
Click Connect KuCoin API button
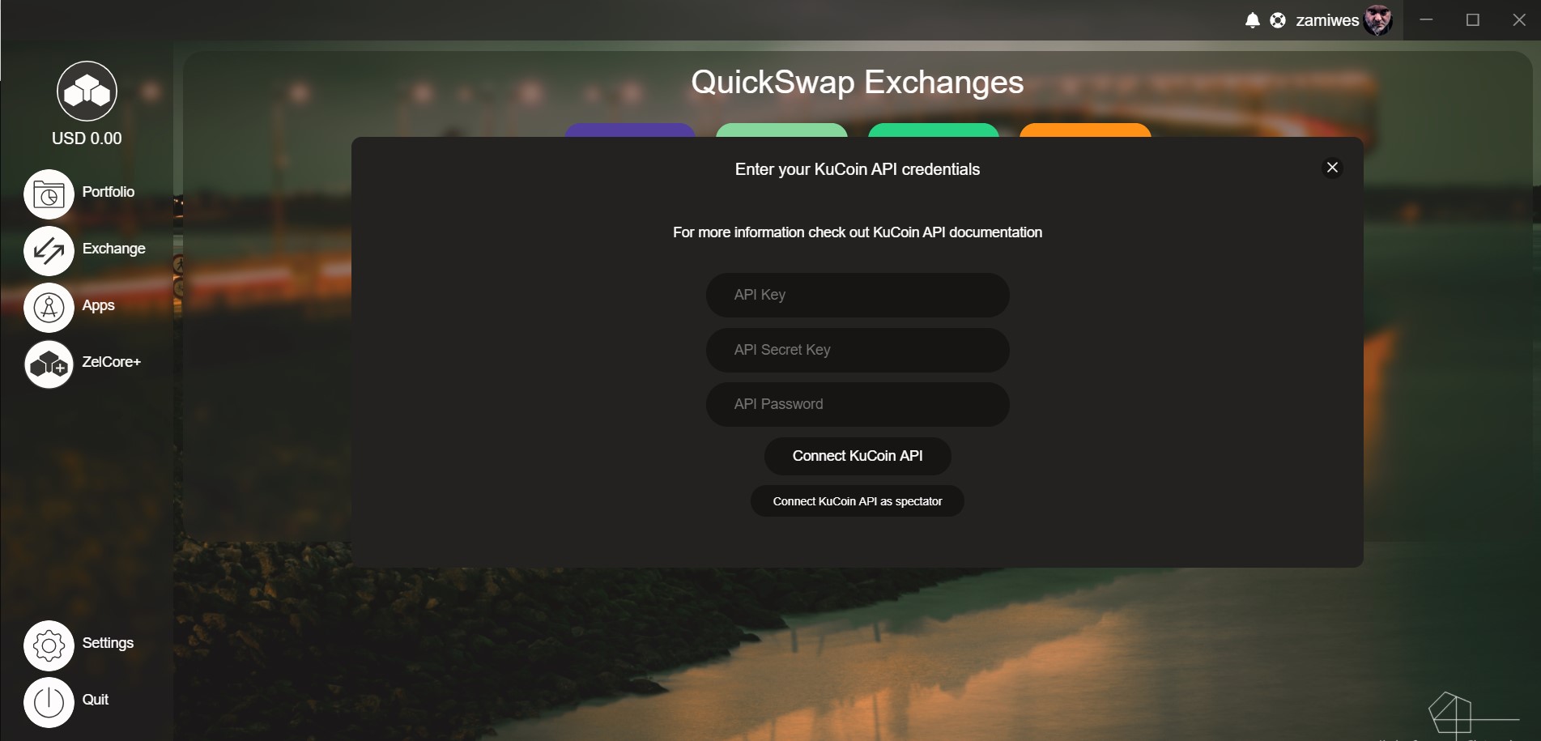[x=858, y=456]
